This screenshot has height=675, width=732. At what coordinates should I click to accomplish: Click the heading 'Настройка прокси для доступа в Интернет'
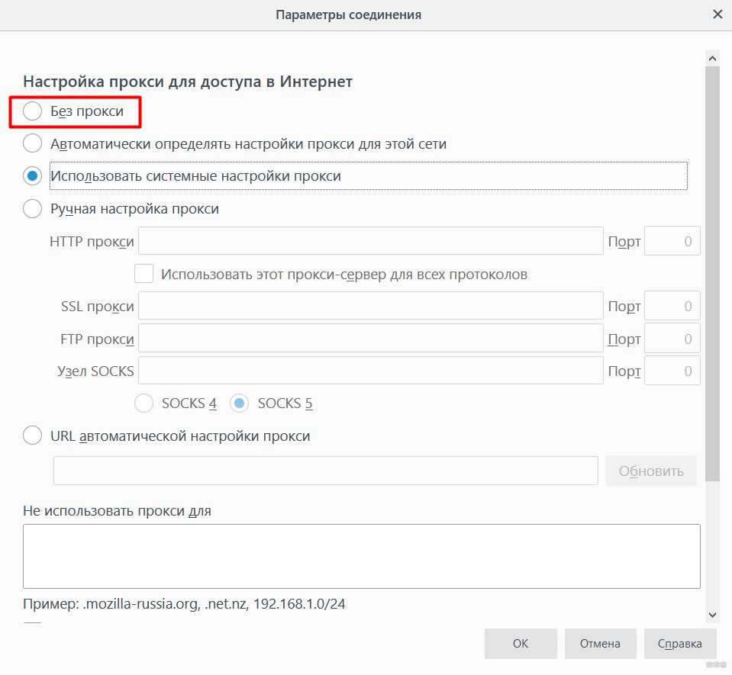(x=188, y=81)
